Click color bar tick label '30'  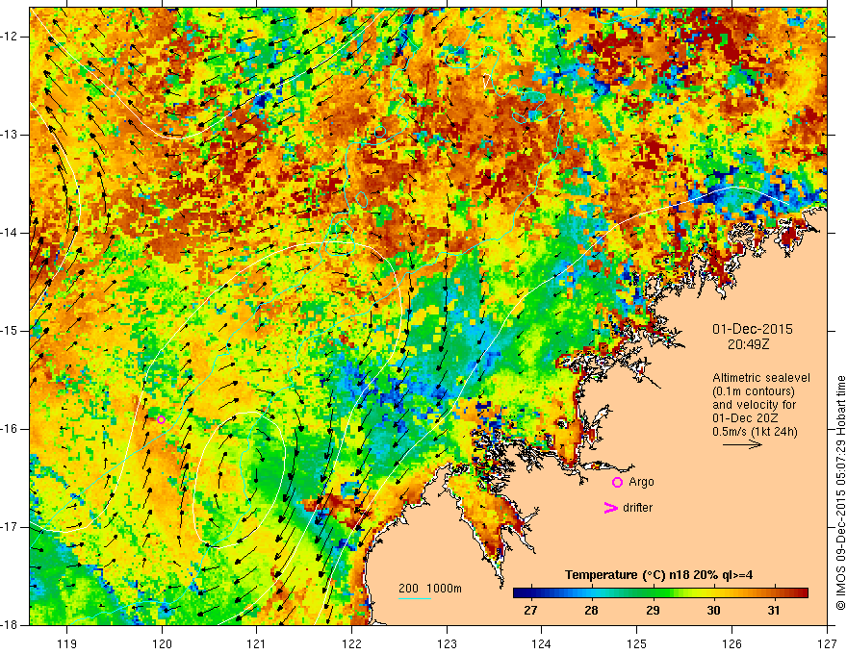coord(713,611)
